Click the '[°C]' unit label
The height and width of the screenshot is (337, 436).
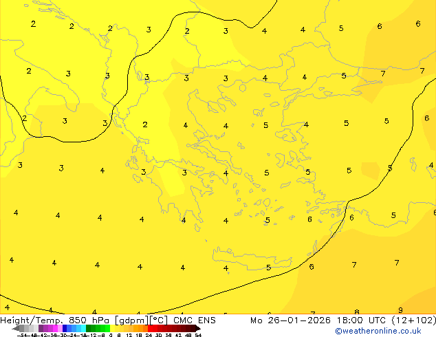coord(159,320)
